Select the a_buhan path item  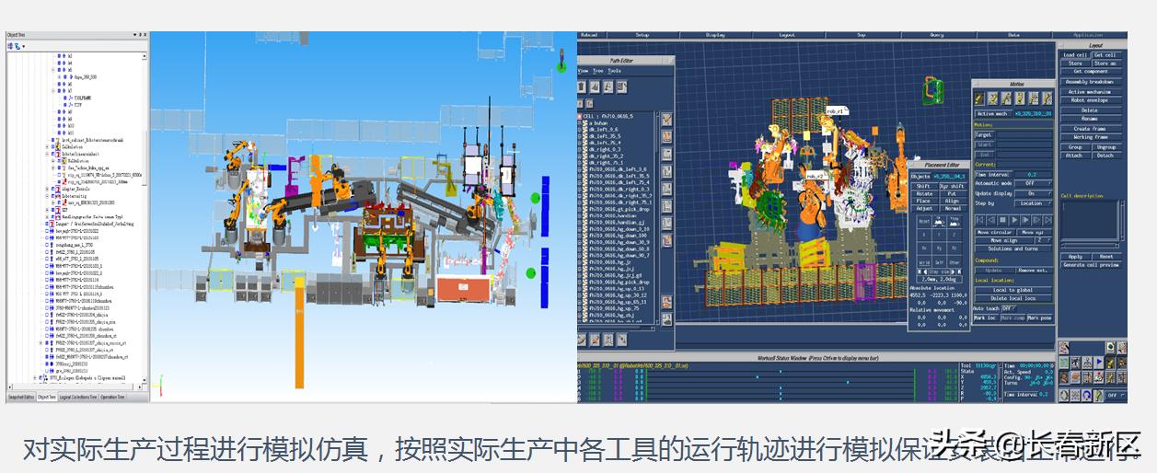(x=598, y=122)
